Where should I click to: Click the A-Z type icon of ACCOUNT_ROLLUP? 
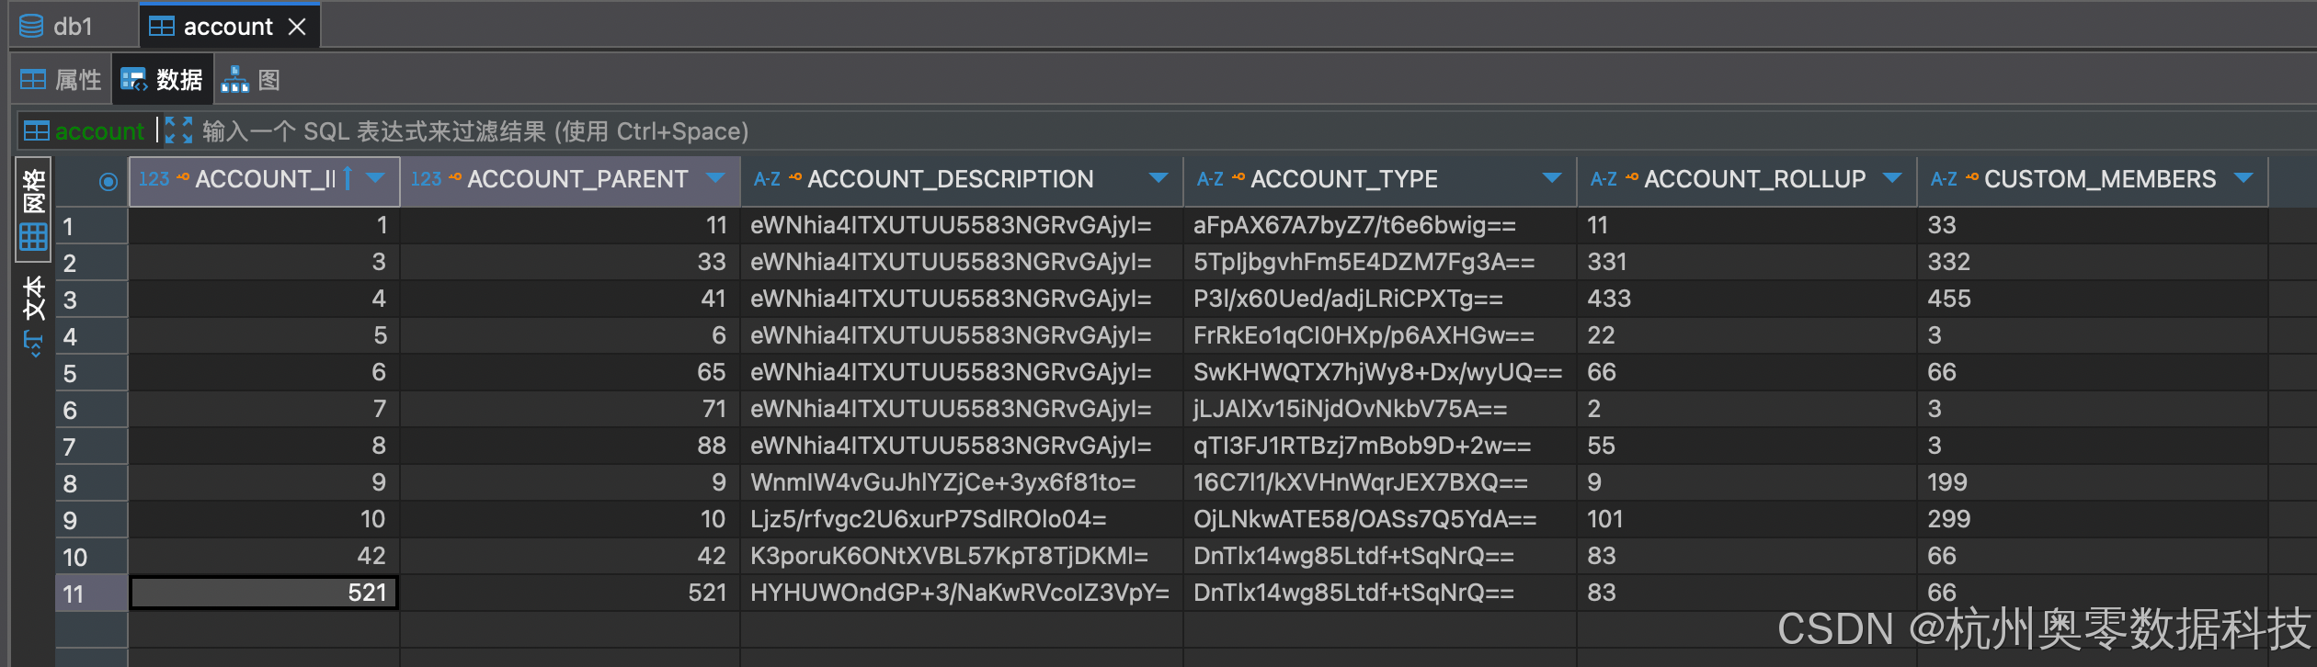pyautogui.click(x=1604, y=179)
